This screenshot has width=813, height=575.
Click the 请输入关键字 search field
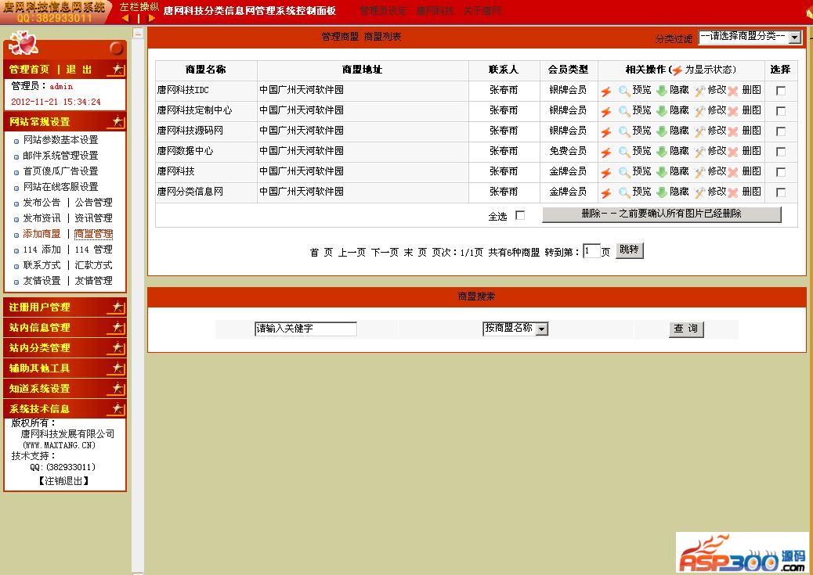coord(305,329)
